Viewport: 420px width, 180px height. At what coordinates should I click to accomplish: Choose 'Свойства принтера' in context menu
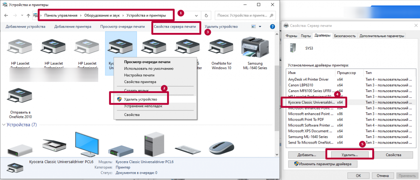click(x=140, y=82)
